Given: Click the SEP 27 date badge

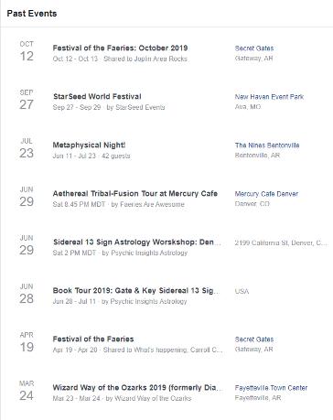Looking at the screenshot, I should pos(27,100).
